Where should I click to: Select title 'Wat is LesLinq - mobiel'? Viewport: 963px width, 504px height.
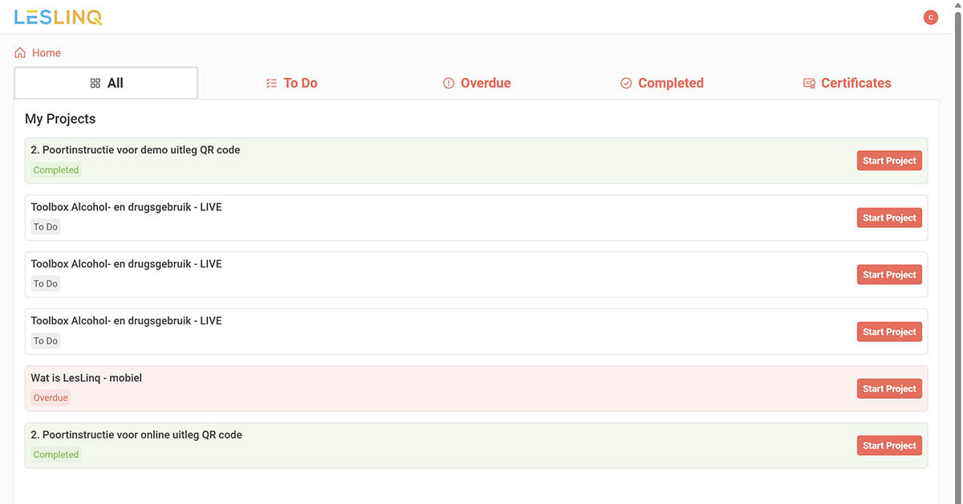tap(87, 378)
